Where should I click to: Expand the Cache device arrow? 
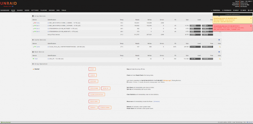tap(33, 47)
